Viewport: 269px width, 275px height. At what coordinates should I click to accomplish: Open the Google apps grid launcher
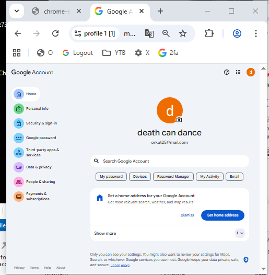tap(238, 72)
